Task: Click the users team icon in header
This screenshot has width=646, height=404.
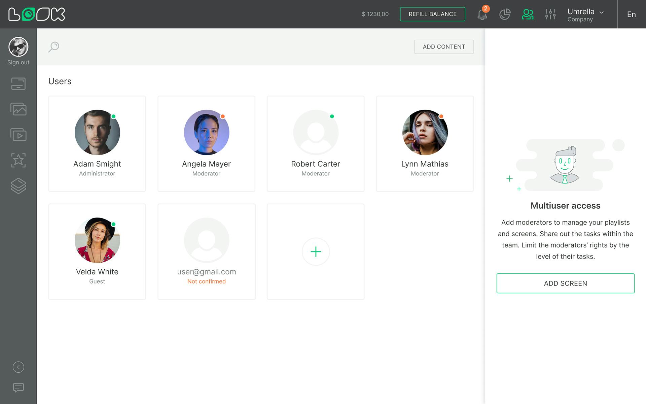Action: [528, 14]
